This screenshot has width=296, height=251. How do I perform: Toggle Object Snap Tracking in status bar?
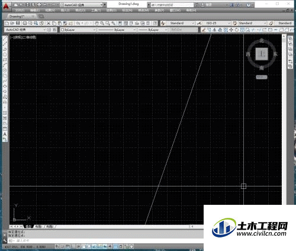tap(94, 246)
